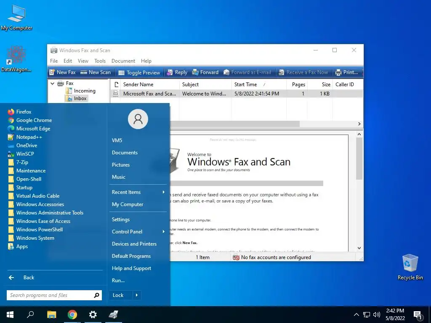Open WinSCP from Start menu

point(21,154)
